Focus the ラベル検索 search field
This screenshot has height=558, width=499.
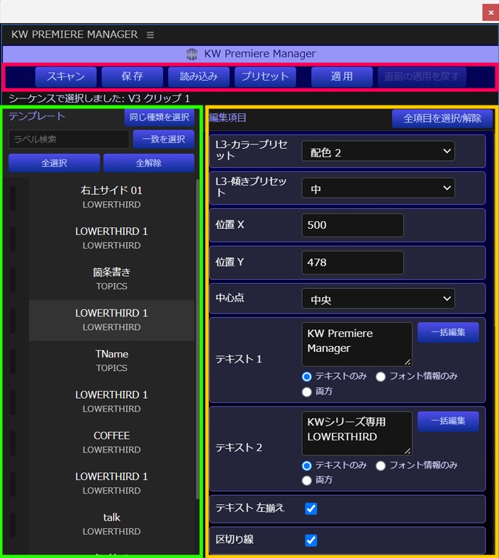(69, 139)
